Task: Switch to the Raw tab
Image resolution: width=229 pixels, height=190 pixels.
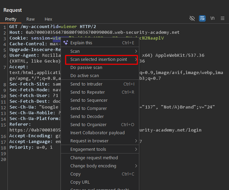Action: (30, 19)
